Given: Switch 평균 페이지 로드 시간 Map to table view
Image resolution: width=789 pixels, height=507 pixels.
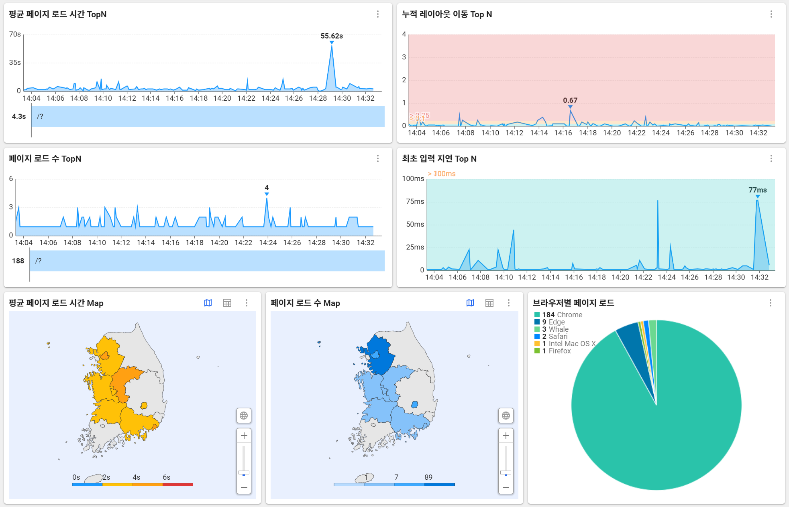Looking at the screenshot, I should click(x=227, y=303).
